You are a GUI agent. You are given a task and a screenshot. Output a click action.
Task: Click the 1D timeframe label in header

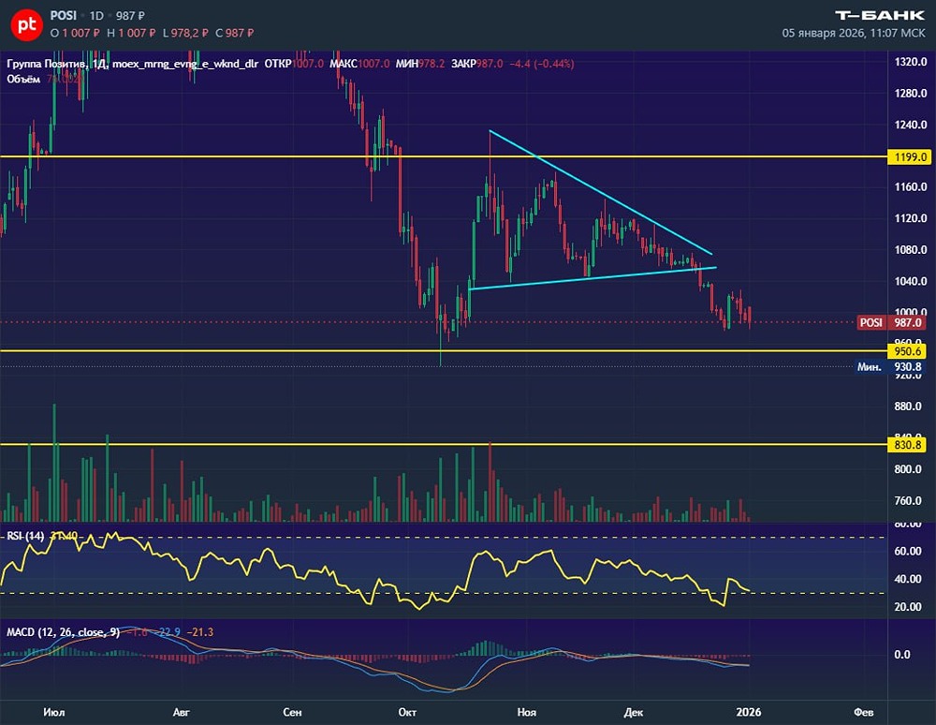click(x=96, y=16)
